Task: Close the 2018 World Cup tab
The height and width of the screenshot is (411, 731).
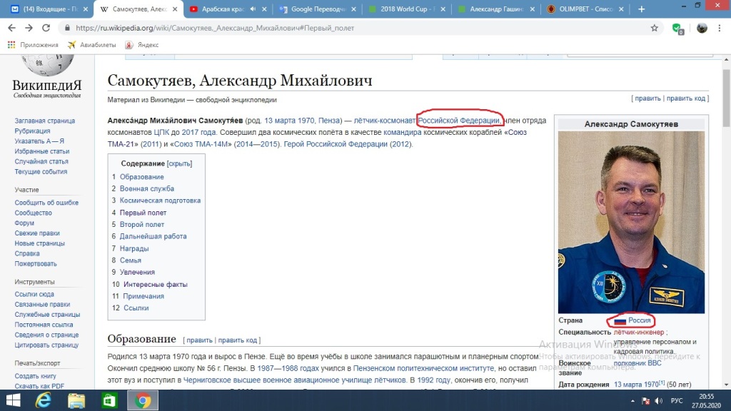Action: [x=443, y=9]
